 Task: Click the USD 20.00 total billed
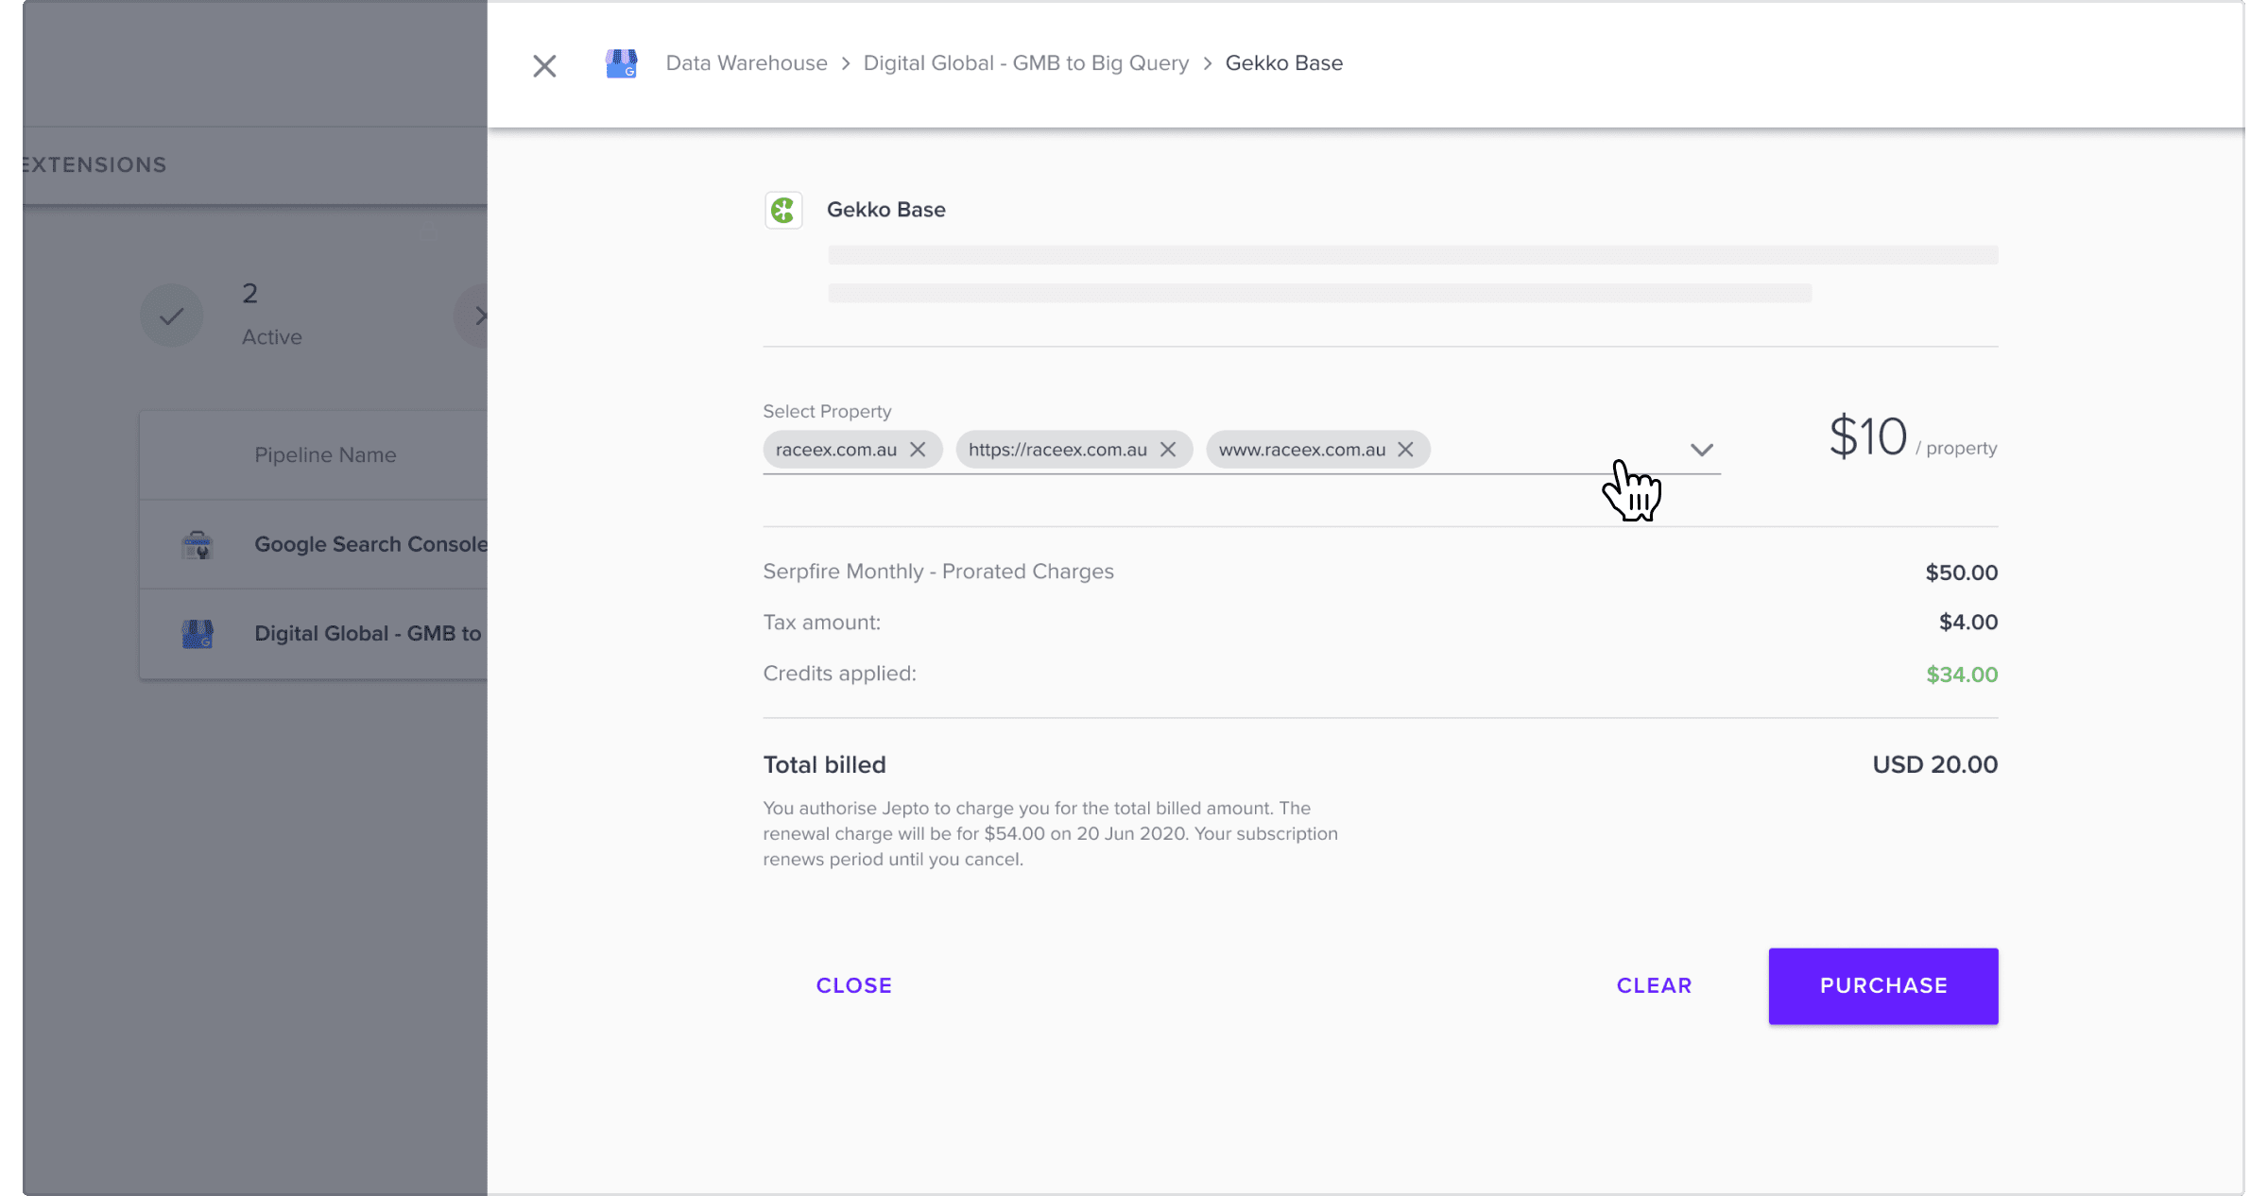click(1935, 764)
